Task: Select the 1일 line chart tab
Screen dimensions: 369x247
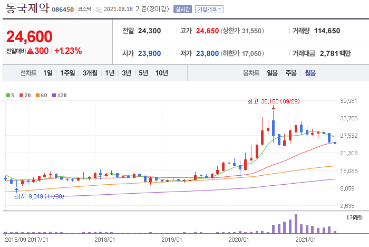Action: point(48,73)
